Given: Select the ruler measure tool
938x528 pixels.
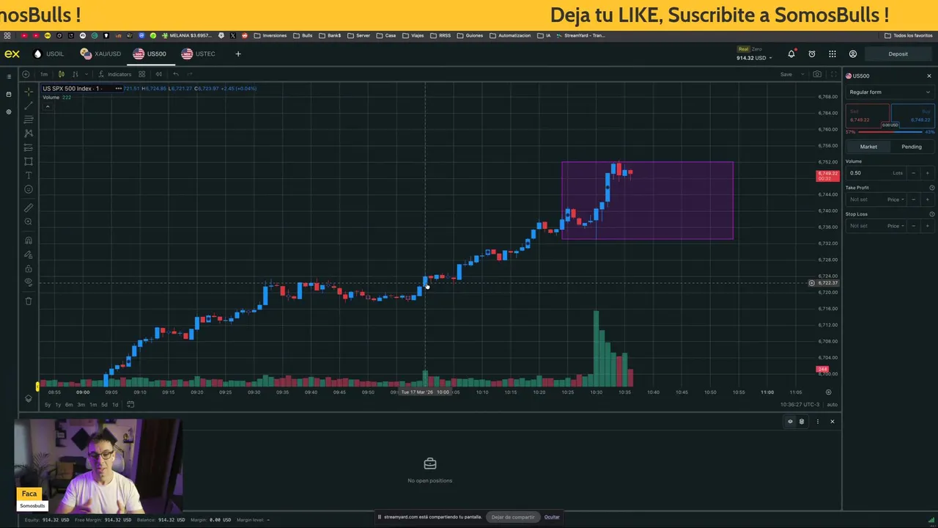Looking at the screenshot, I should [29, 208].
